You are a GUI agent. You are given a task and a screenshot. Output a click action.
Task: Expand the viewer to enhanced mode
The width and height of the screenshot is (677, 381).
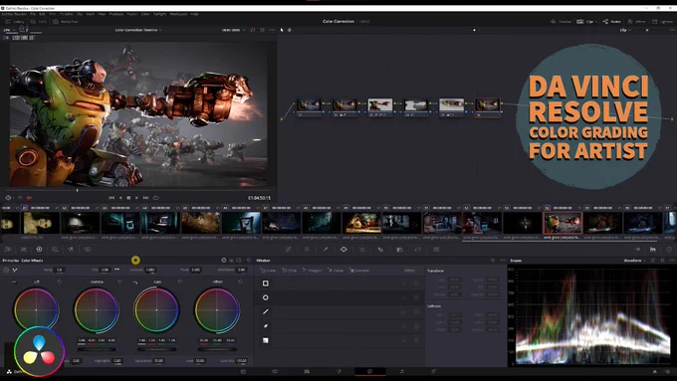click(x=262, y=30)
